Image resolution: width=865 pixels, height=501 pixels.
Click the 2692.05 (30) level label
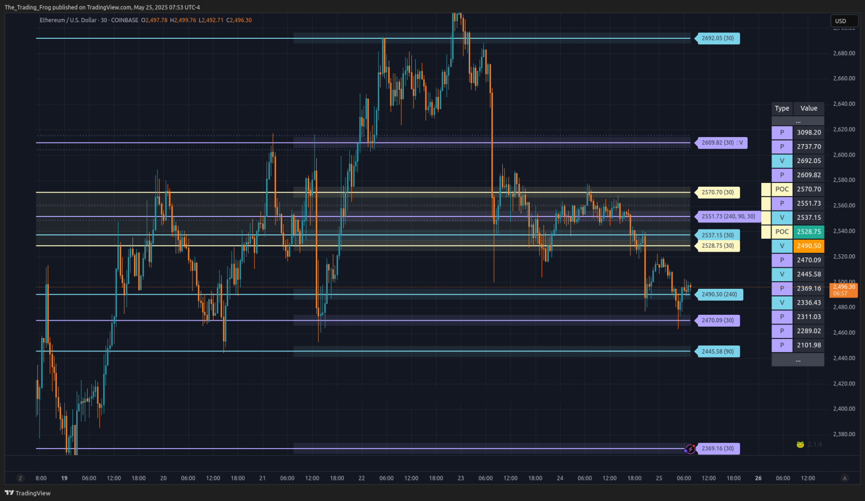[x=717, y=38]
